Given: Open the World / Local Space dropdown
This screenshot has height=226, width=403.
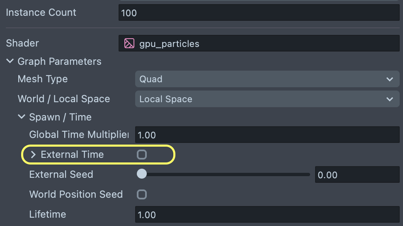Looking at the screenshot, I should (265, 99).
